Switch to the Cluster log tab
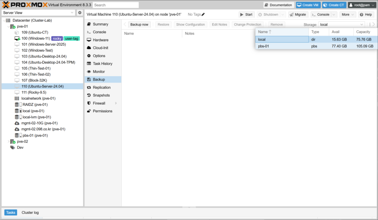This screenshot has width=378, height=220. point(30,213)
